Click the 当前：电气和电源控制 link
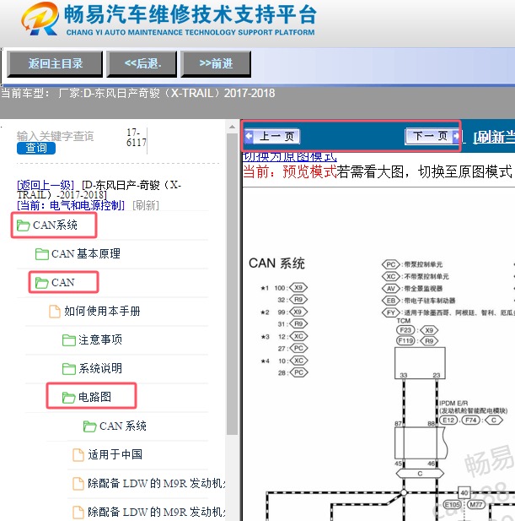515x521 pixels. 71,205
